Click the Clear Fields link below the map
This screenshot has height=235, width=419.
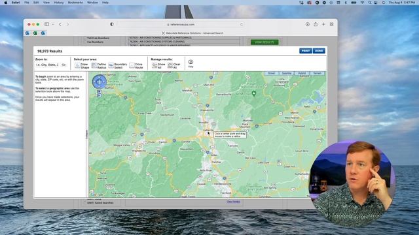[x=233, y=202]
